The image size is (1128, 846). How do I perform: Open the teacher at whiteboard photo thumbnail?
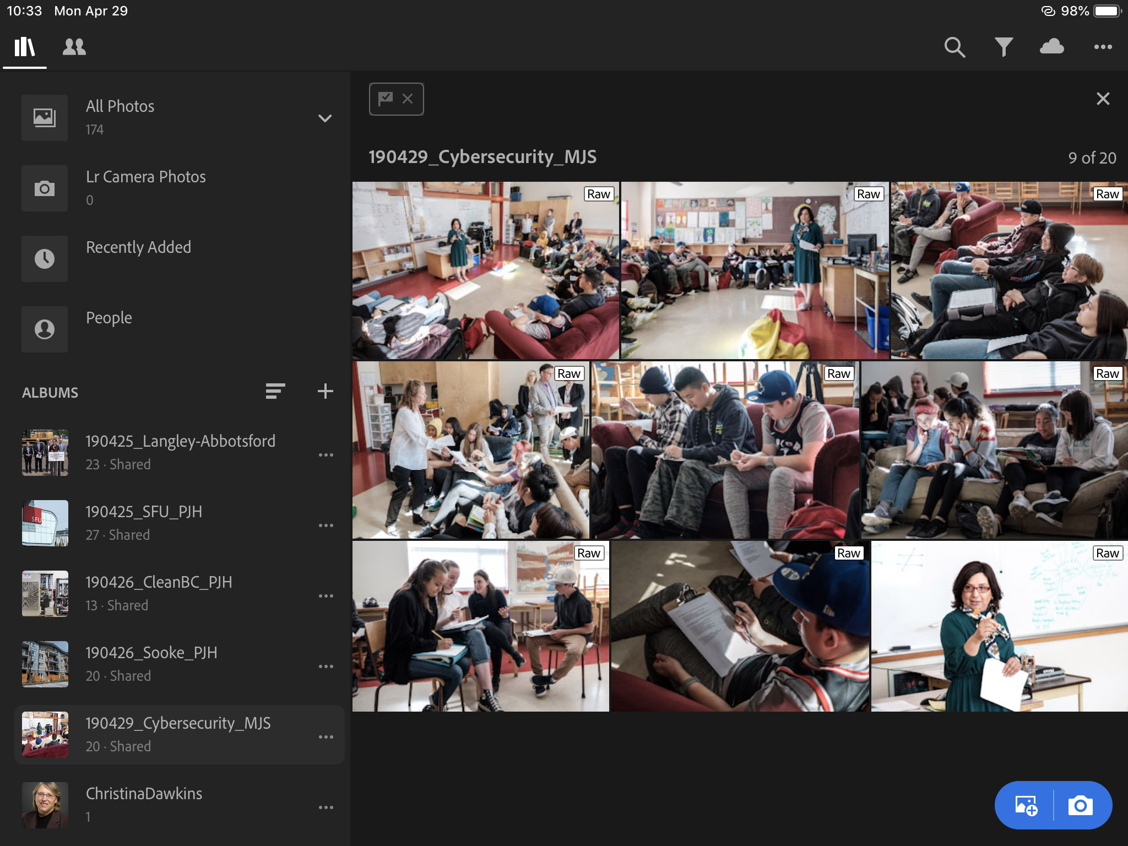coord(999,626)
